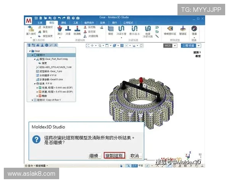229x183 pixels.
Task: Open dropdown arrow under 冷卻水管
Action: pyautogui.click(x=121, y=38)
